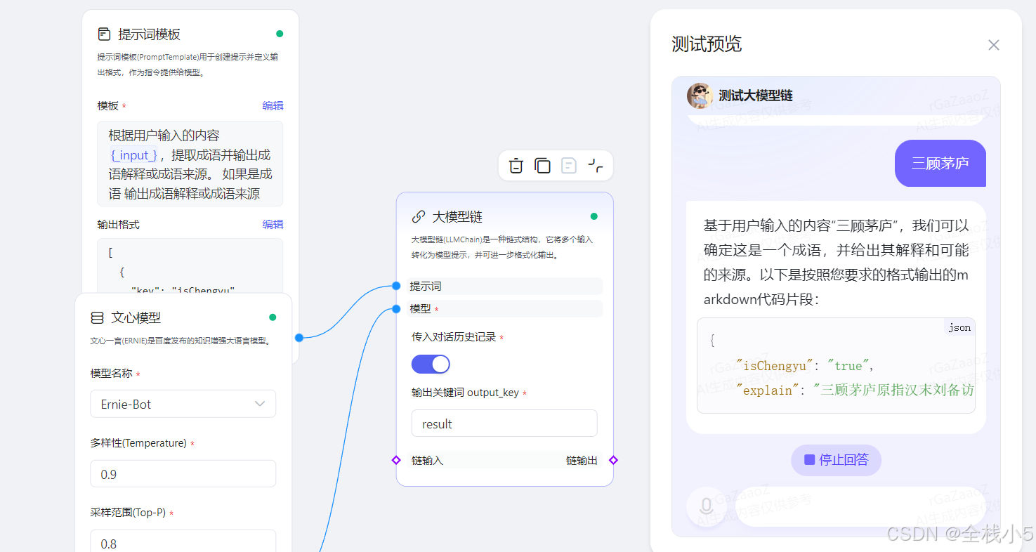Click the 文心模型 database icon
The height and width of the screenshot is (552, 1036).
click(x=97, y=318)
